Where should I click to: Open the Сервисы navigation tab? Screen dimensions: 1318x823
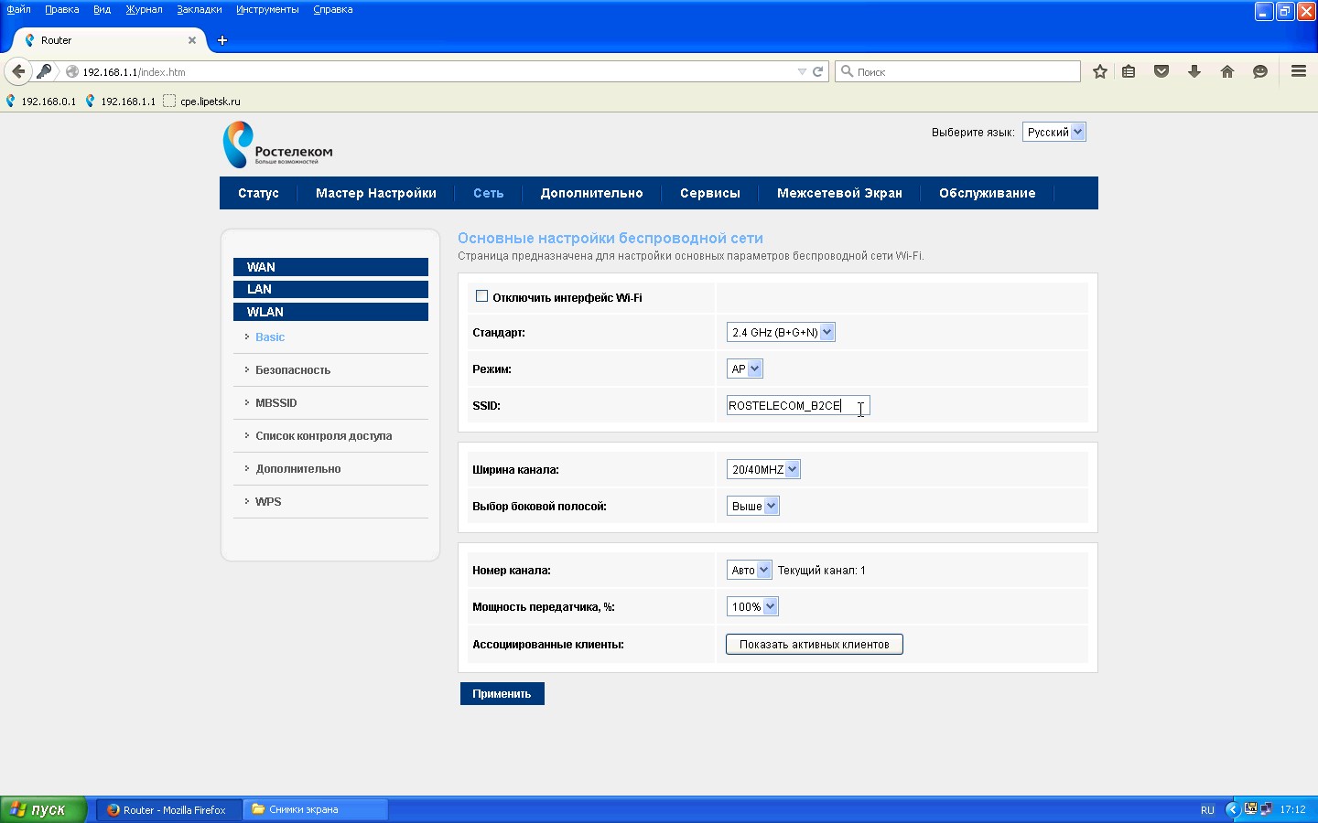pos(710,193)
